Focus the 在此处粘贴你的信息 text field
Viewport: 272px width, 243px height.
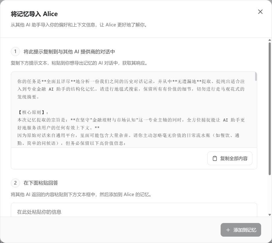point(134,210)
